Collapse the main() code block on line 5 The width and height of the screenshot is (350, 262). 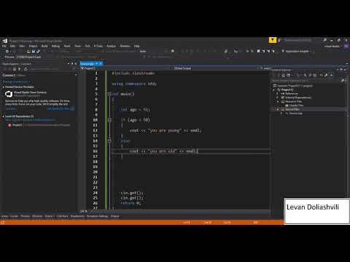tap(109, 94)
